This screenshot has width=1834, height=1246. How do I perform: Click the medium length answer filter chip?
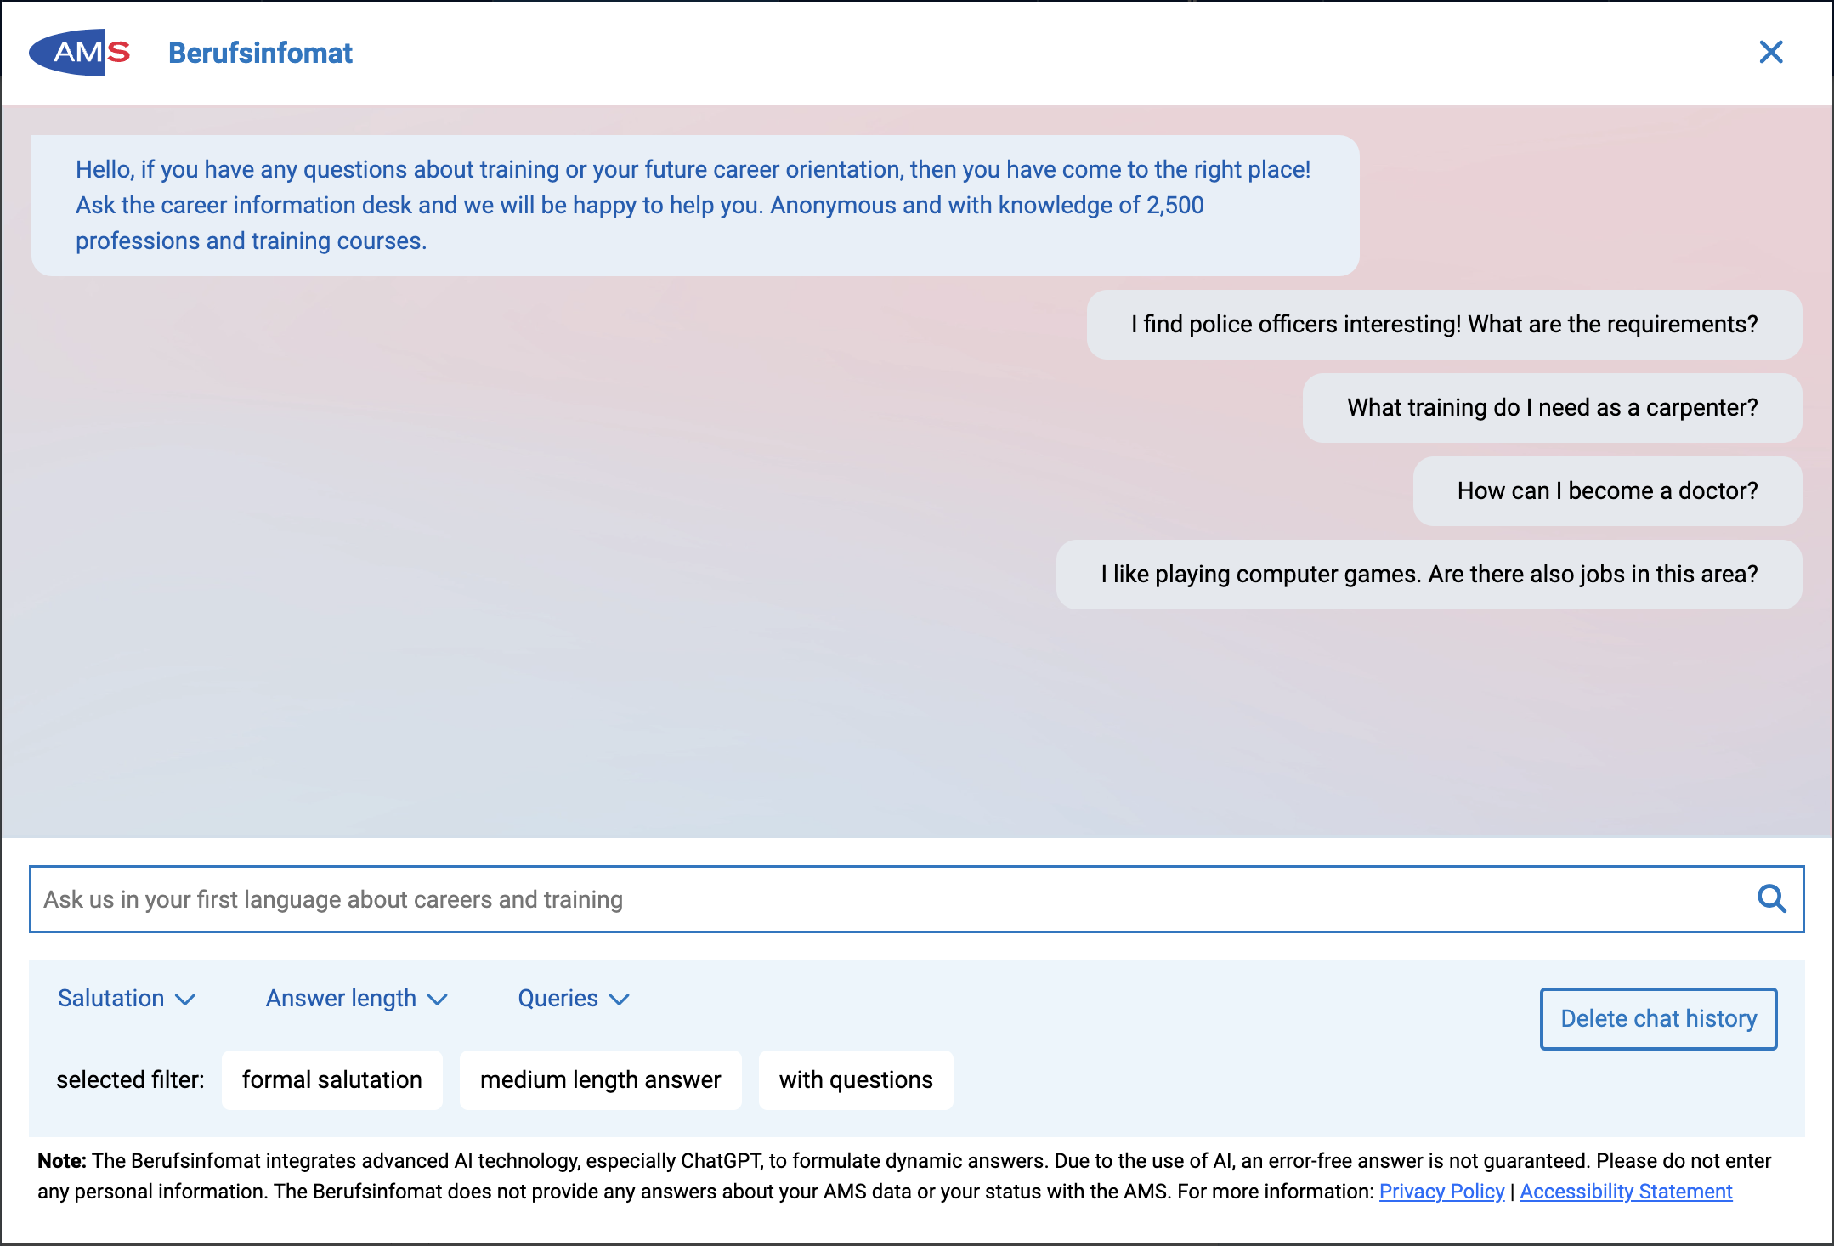[601, 1080]
